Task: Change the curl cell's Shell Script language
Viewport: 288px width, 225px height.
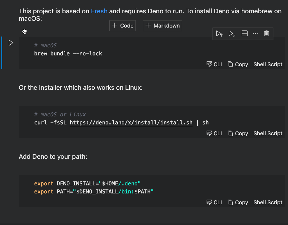Action: 267,133
